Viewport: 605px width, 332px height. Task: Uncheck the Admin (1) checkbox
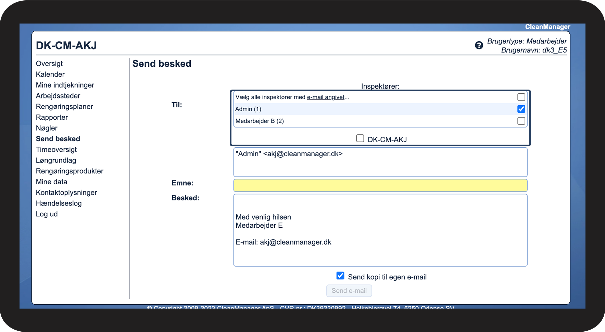click(x=521, y=109)
